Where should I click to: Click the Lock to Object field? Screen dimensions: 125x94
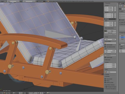[110, 43]
